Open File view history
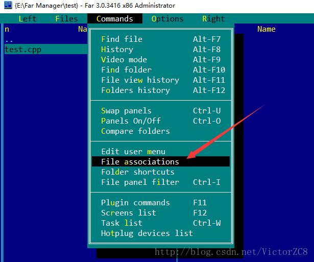The width and height of the screenshot is (314, 262). point(161,80)
